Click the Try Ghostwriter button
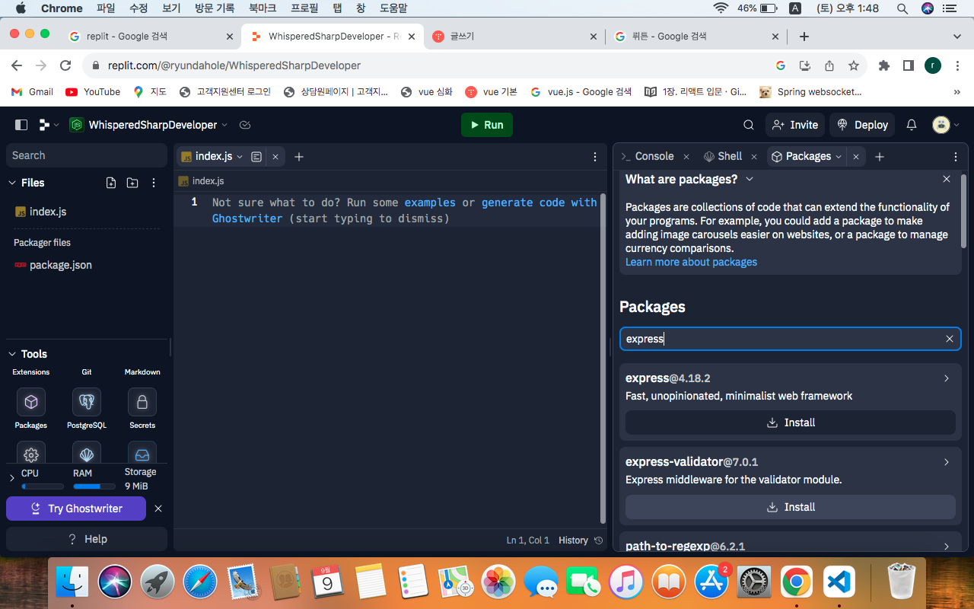Screen dimensions: 974x609 pyautogui.click(x=76, y=509)
